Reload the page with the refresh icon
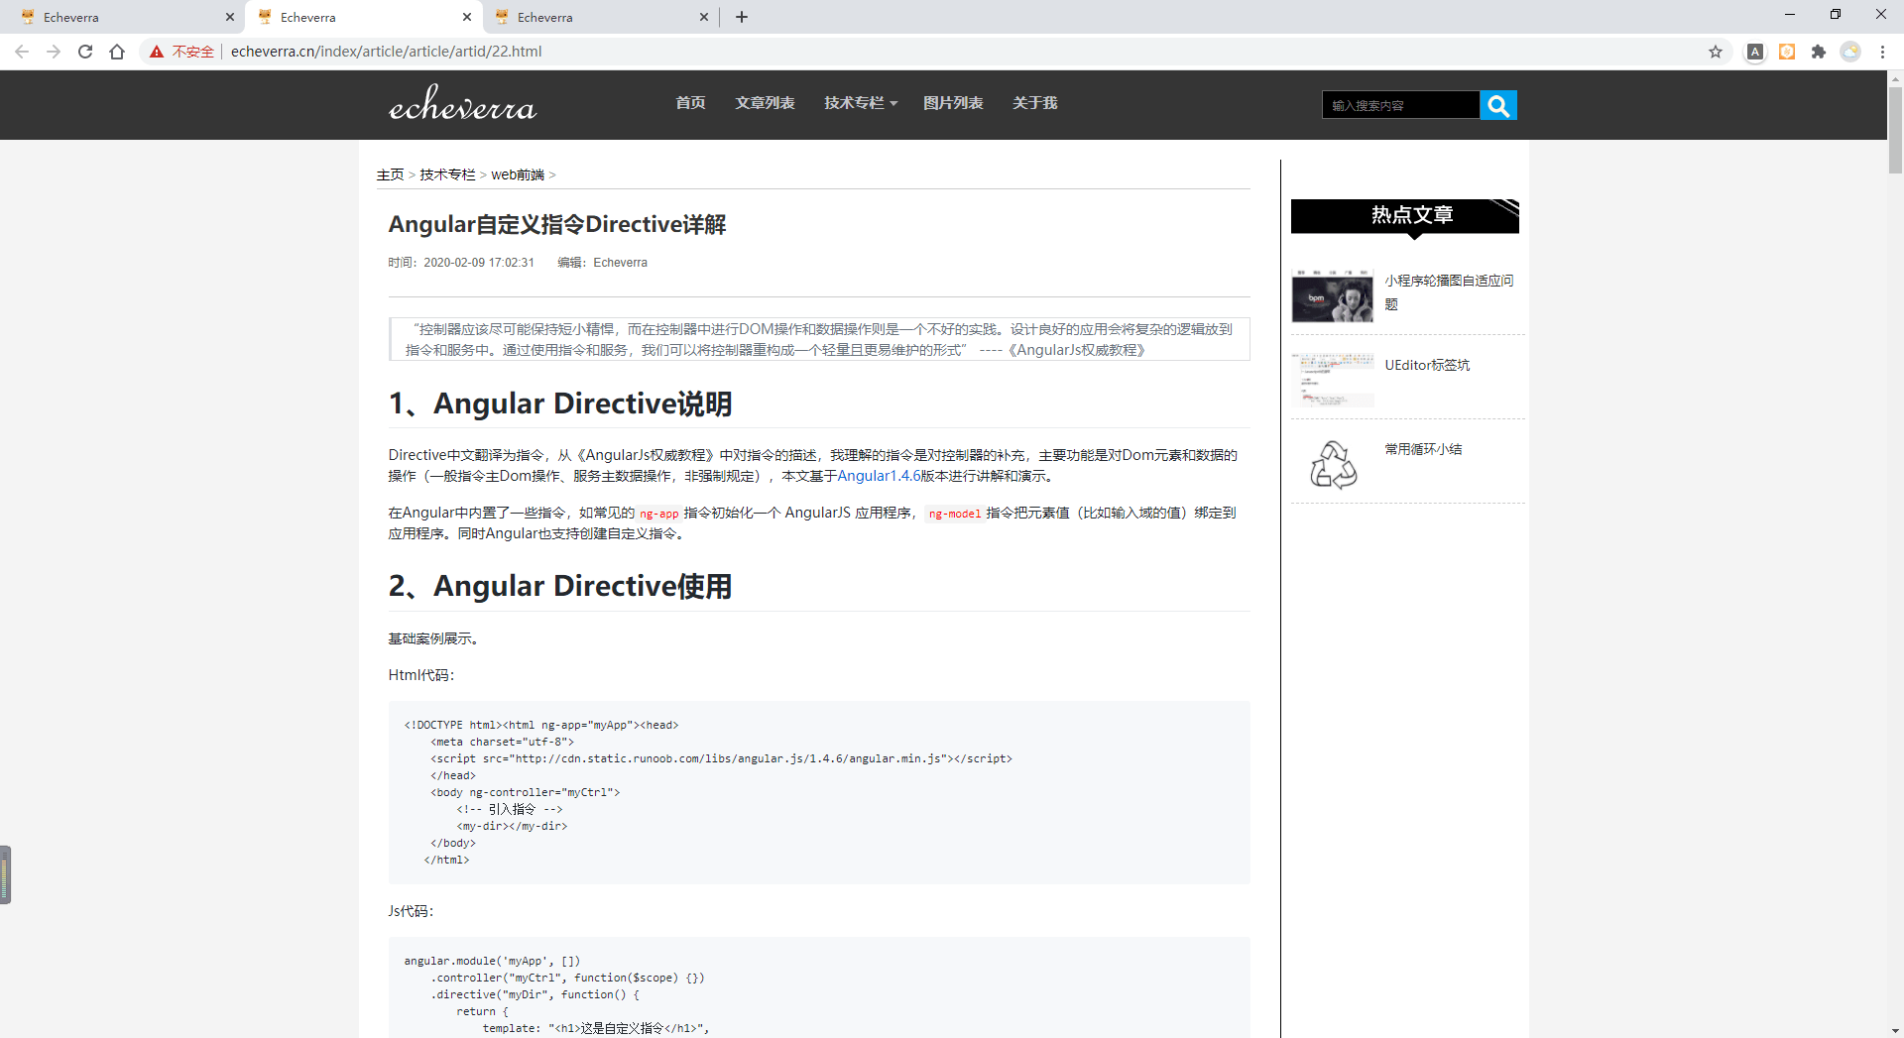This screenshot has width=1904, height=1038. click(85, 52)
